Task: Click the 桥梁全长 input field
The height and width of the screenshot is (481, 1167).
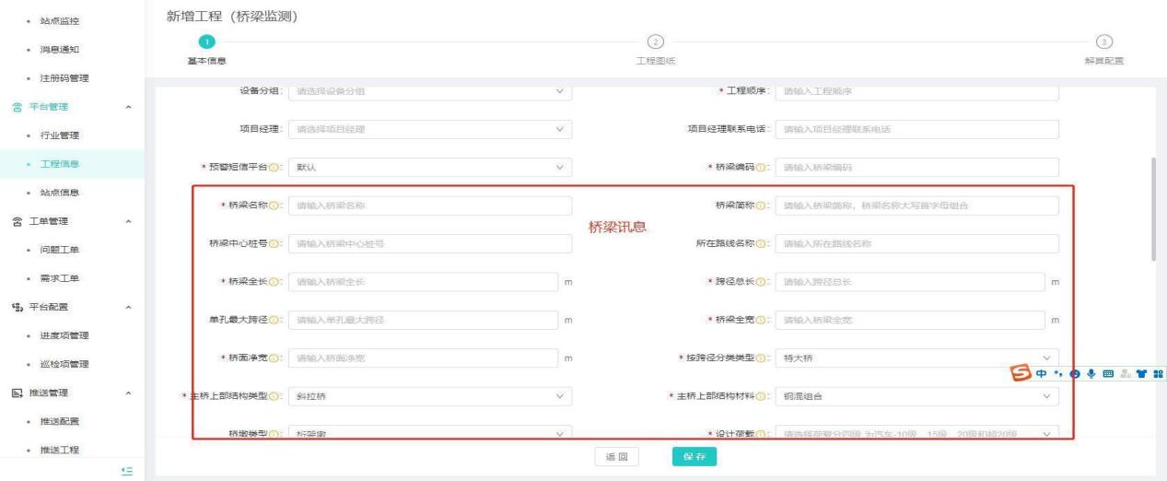Action: pos(423,281)
